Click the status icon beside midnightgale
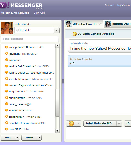This screenshot has width=131, height=145. (7, 97)
